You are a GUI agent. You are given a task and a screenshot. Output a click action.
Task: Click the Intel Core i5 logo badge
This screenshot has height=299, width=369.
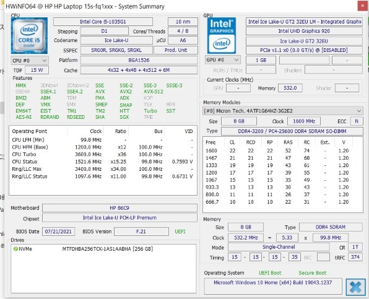29,35
